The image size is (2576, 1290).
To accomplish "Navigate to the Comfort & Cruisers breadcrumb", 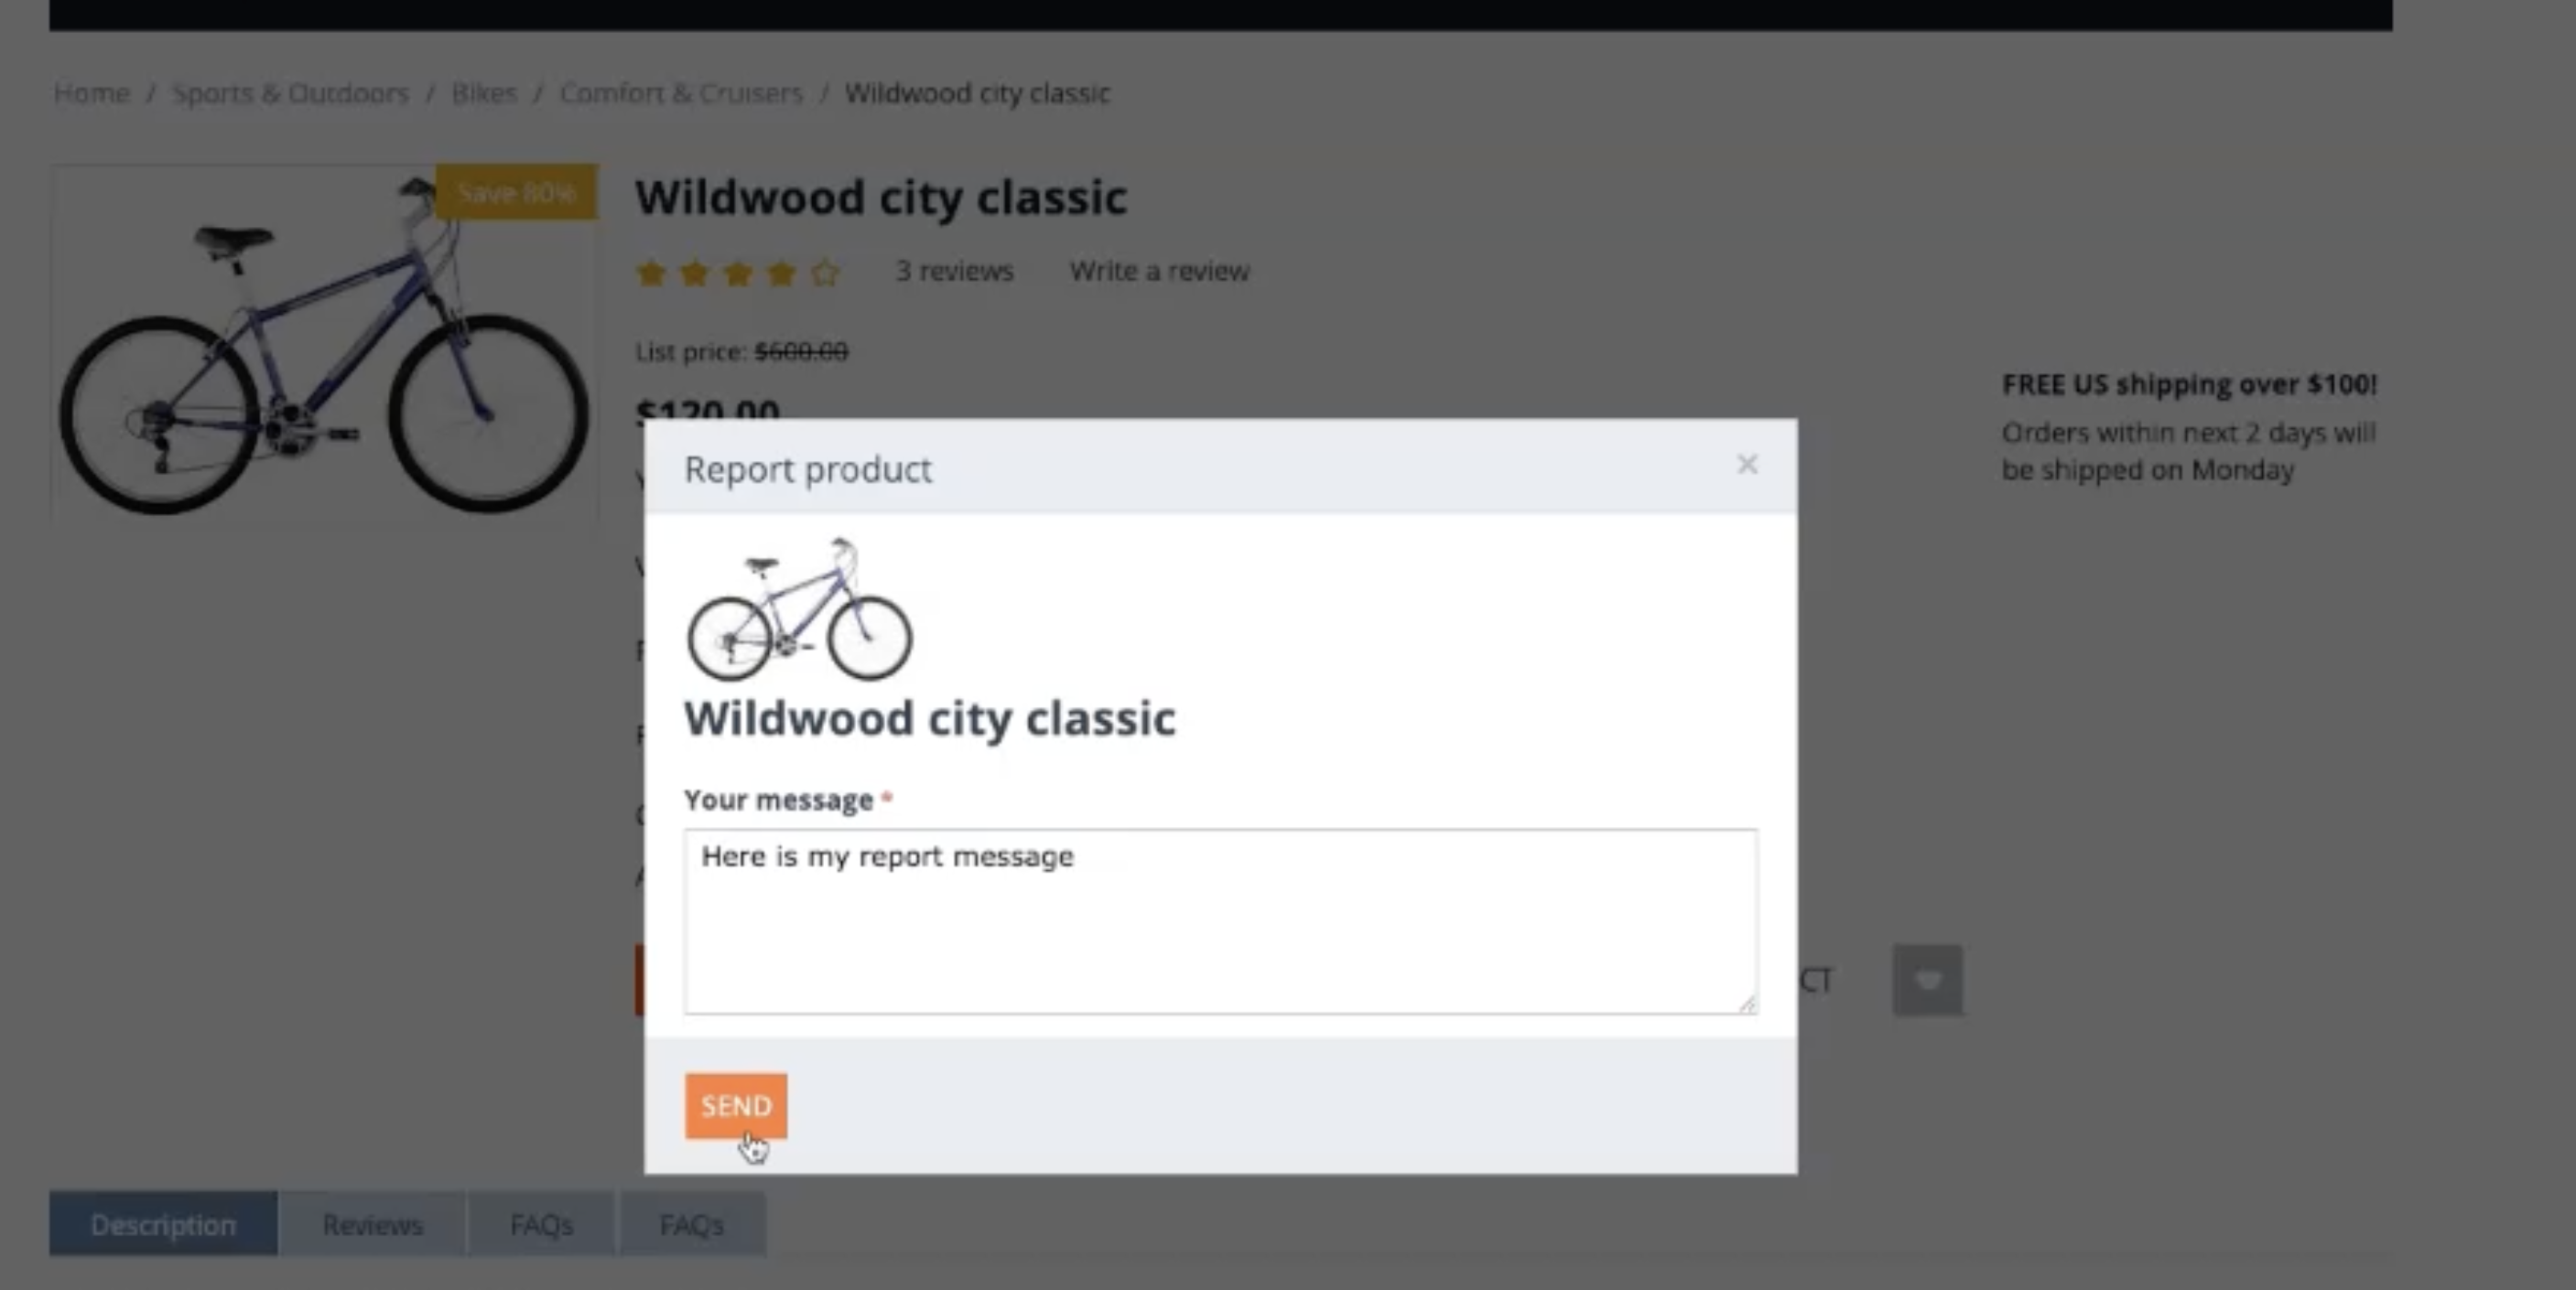I will pyautogui.click(x=681, y=93).
